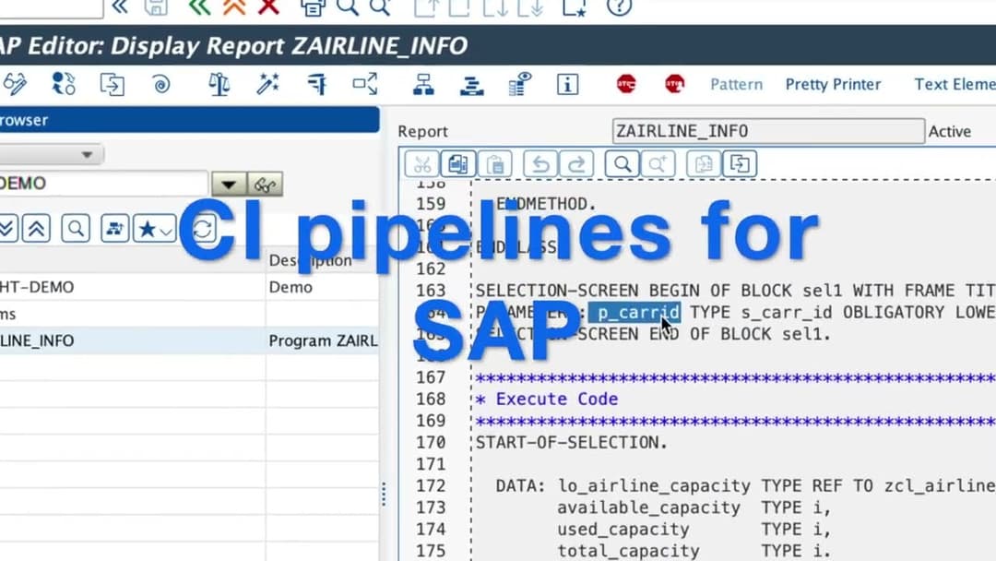Click the Back green double-arrow icon
Viewport: 996px width, 561px height.
pyautogui.click(x=199, y=6)
